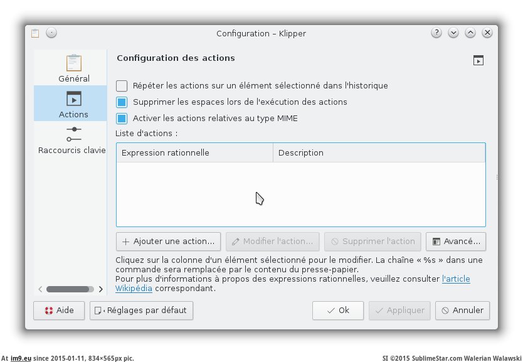Open Aide help button

click(x=59, y=311)
